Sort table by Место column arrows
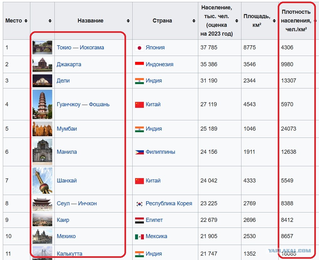The height and width of the screenshot is (260, 319). pyautogui.click(x=26, y=21)
